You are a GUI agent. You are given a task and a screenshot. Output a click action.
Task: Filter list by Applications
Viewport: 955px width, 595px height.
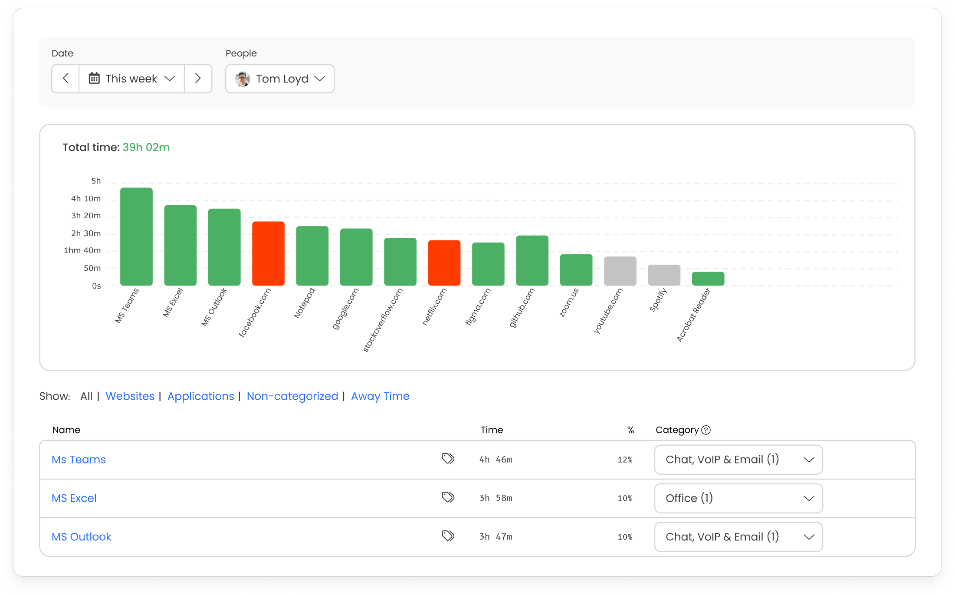pos(201,396)
